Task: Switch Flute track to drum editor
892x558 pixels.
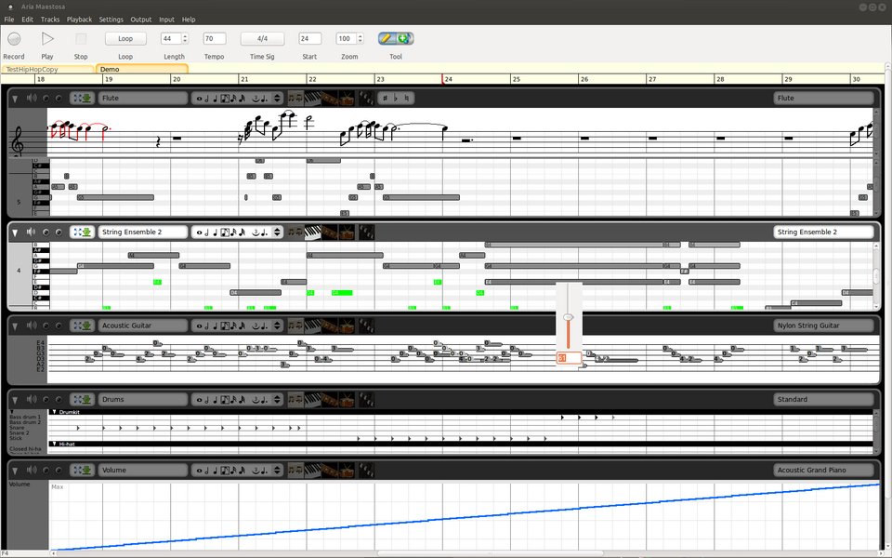Action: tap(347, 98)
